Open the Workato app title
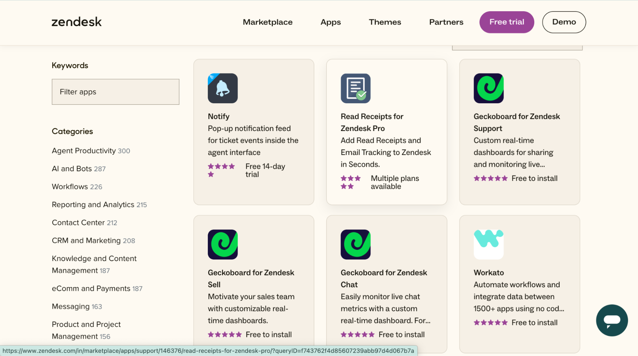The height and width of the screenshot is (356, 638). click(489, 273)
